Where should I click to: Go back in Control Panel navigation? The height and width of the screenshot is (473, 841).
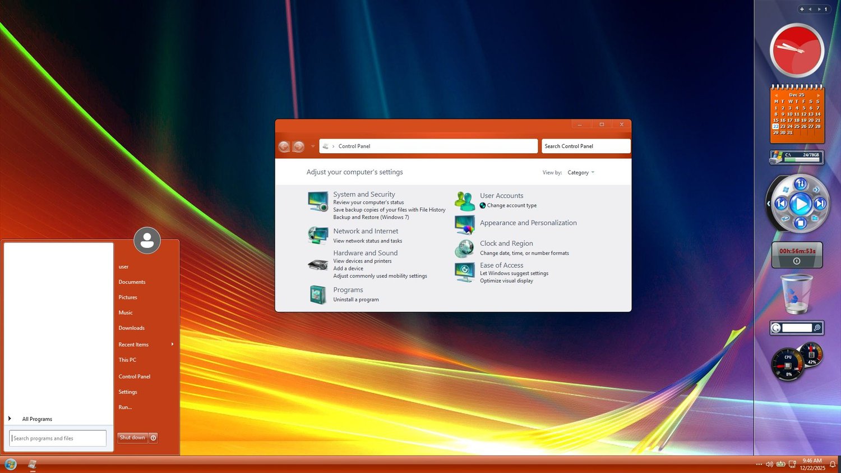[x=284, y=146]
